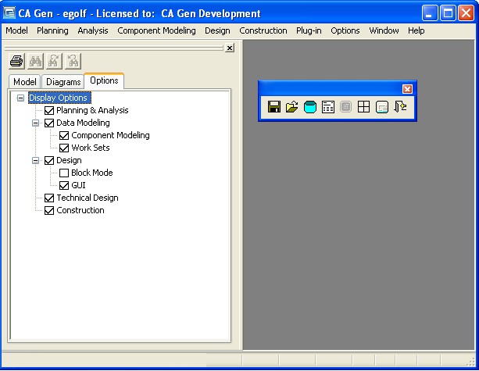Collapse the Design tree node
The width and height of the screenshot is (479, 371).
pos(35,160)
